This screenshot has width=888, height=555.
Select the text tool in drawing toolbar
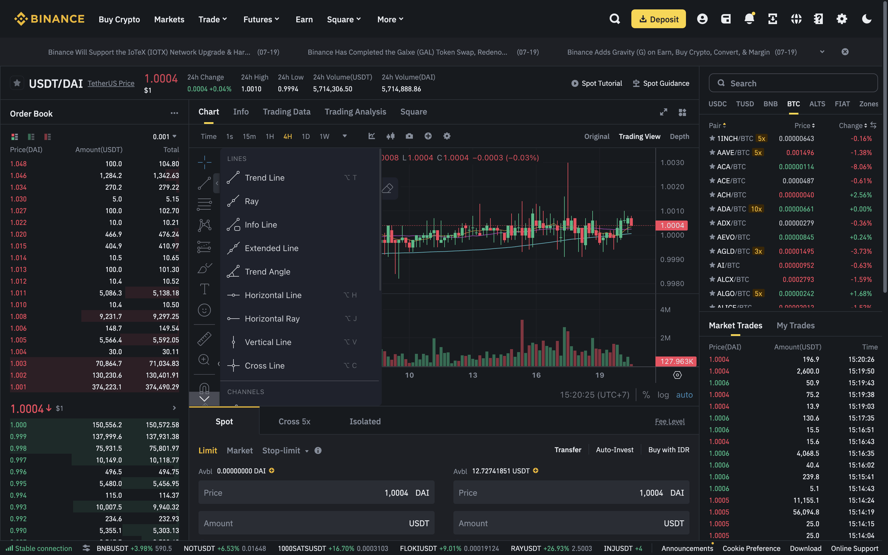pos(204,289)
